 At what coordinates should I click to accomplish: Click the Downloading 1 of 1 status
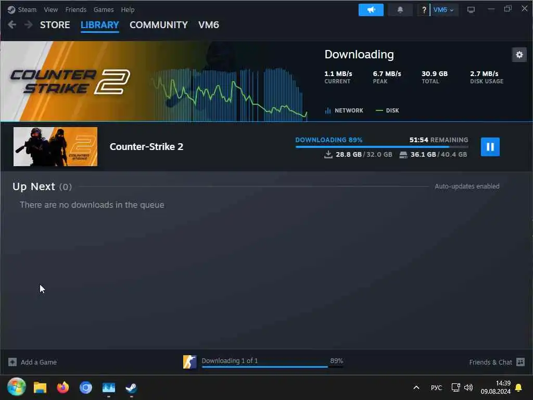(x=230, y=360)
